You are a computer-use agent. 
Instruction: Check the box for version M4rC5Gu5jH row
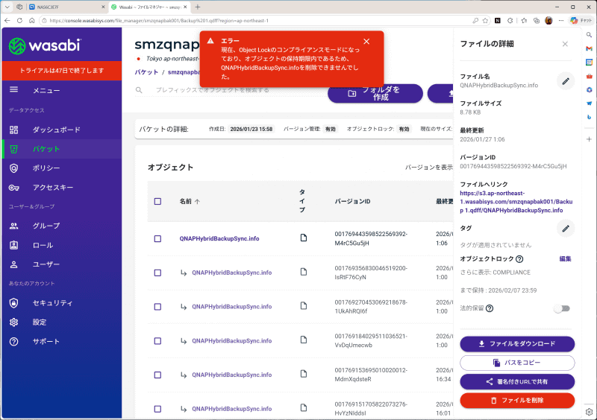click(157, 239)
